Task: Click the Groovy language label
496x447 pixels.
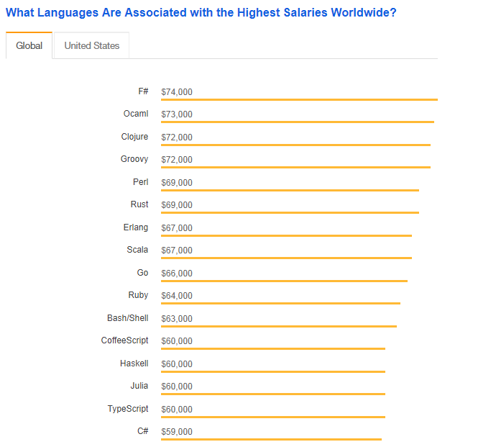Action: 134,159
